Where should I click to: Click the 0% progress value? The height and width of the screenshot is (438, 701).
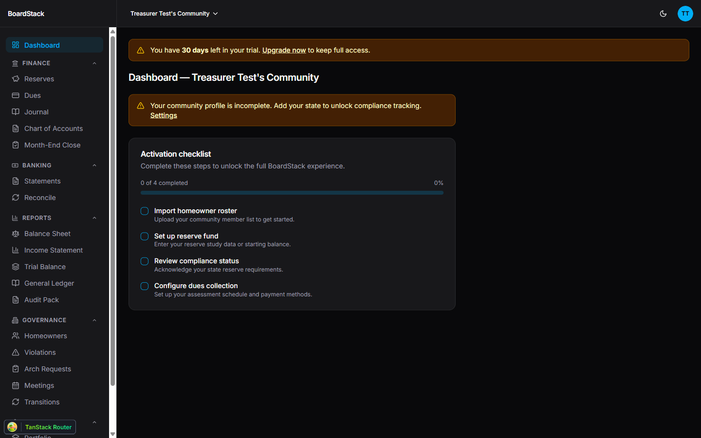tap(439, 183)
